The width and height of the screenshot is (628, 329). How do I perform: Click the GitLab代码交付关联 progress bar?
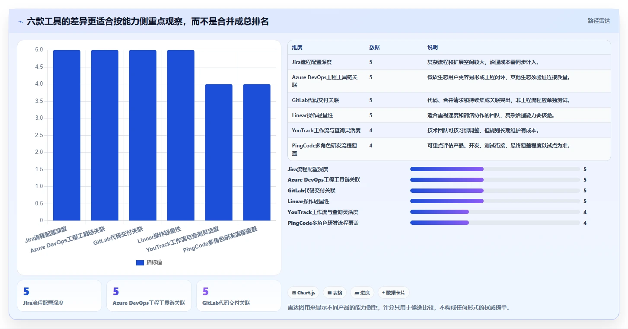[x=495, y=191]
